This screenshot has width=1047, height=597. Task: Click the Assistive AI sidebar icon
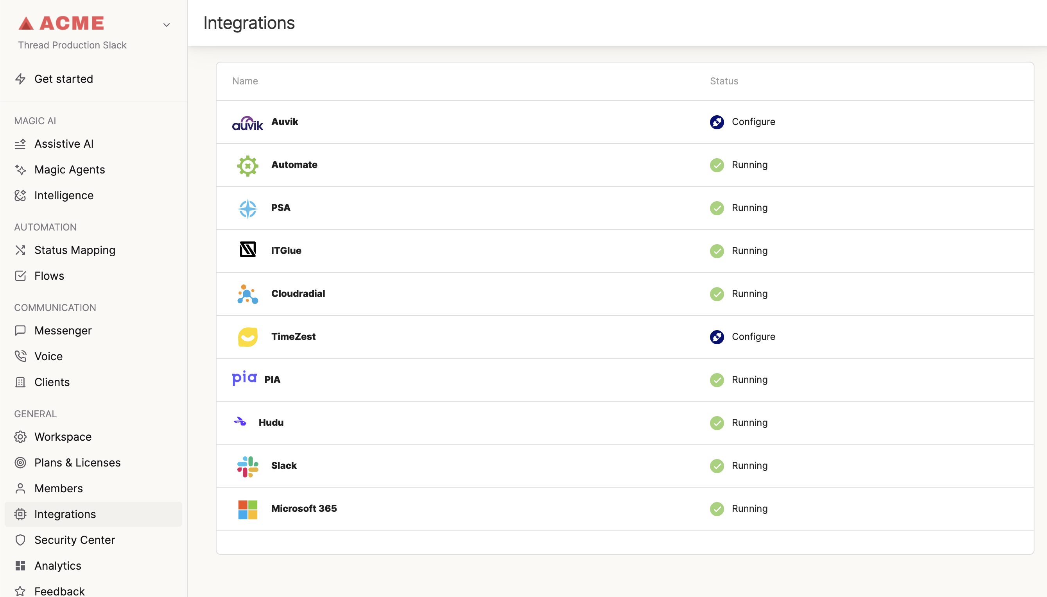[x=20, y=144]
